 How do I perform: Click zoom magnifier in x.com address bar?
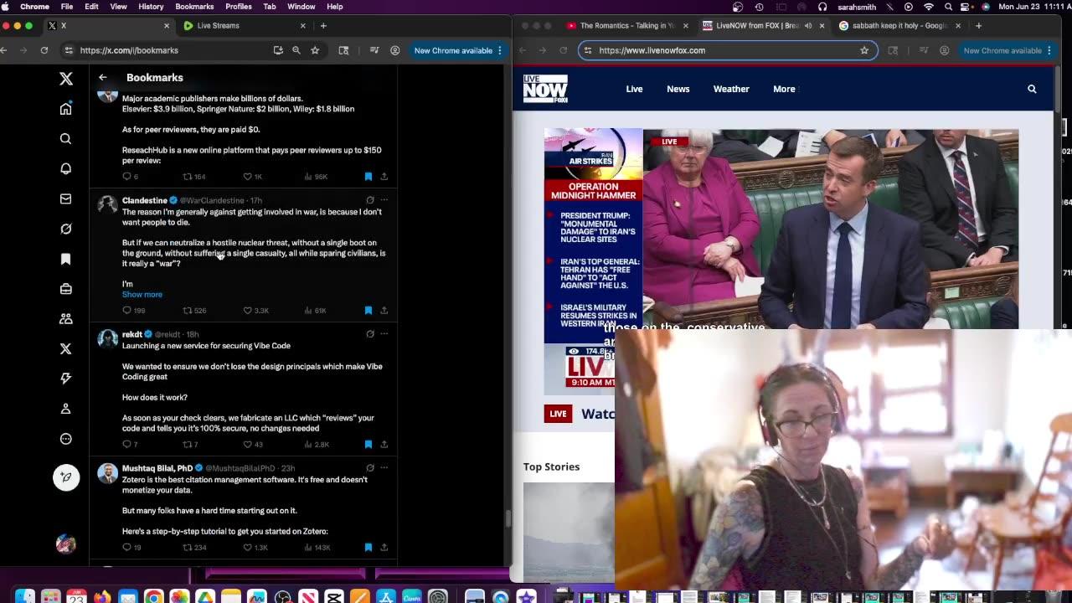click(296, 50)
